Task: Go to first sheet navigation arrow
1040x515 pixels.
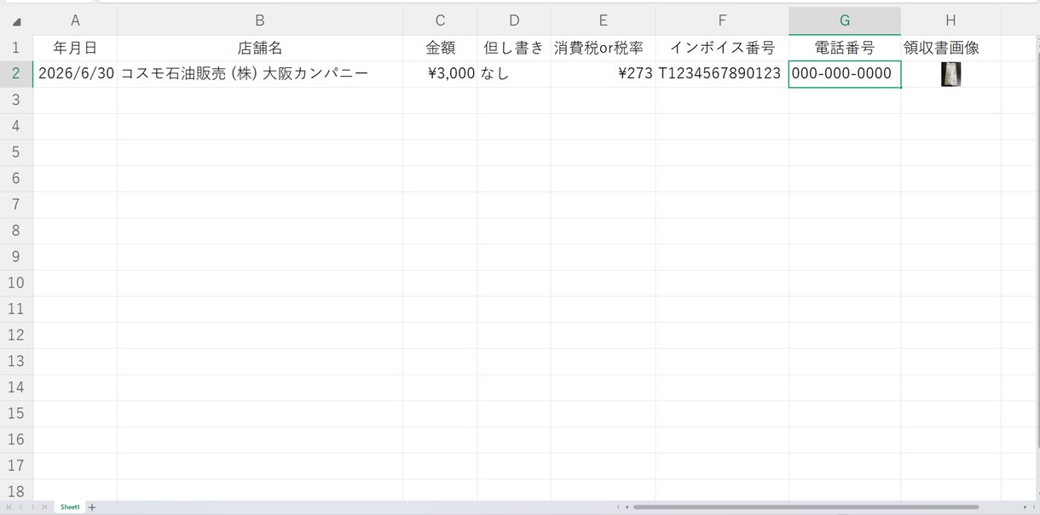Action: coord(9,507)
